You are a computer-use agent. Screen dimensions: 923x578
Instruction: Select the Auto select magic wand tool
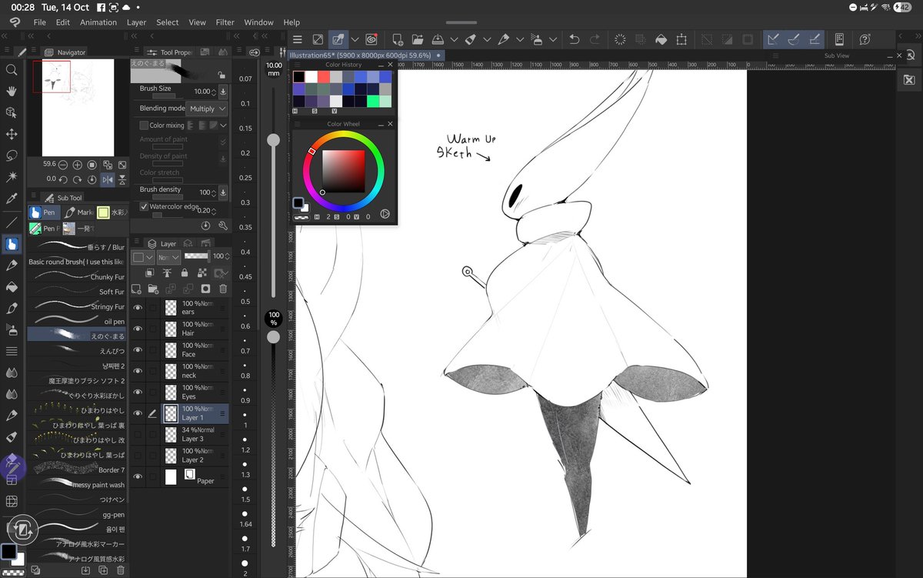(12, 177)
